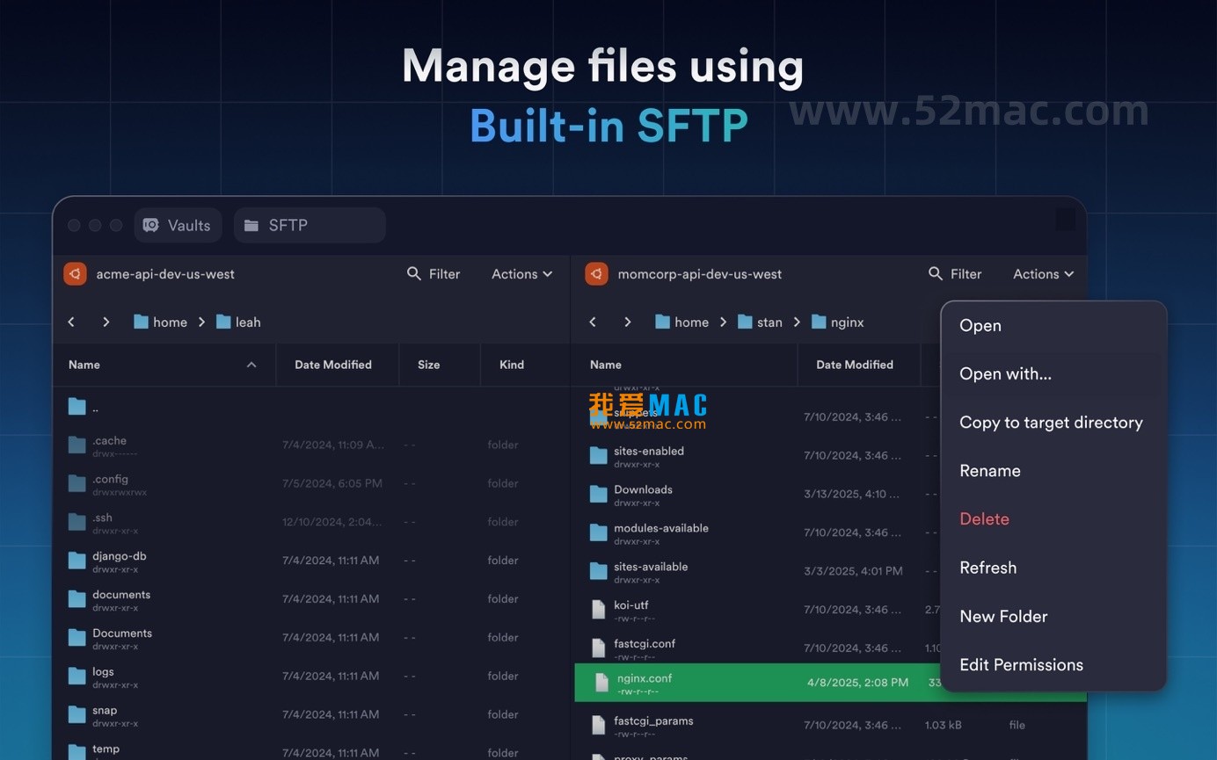Select nginx breadcrumb folder

pyautogui.click(x=837, y=322)
